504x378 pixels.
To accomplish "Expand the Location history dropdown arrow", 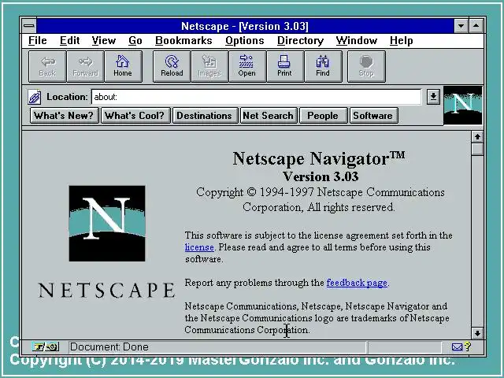I will pos(433,96).
